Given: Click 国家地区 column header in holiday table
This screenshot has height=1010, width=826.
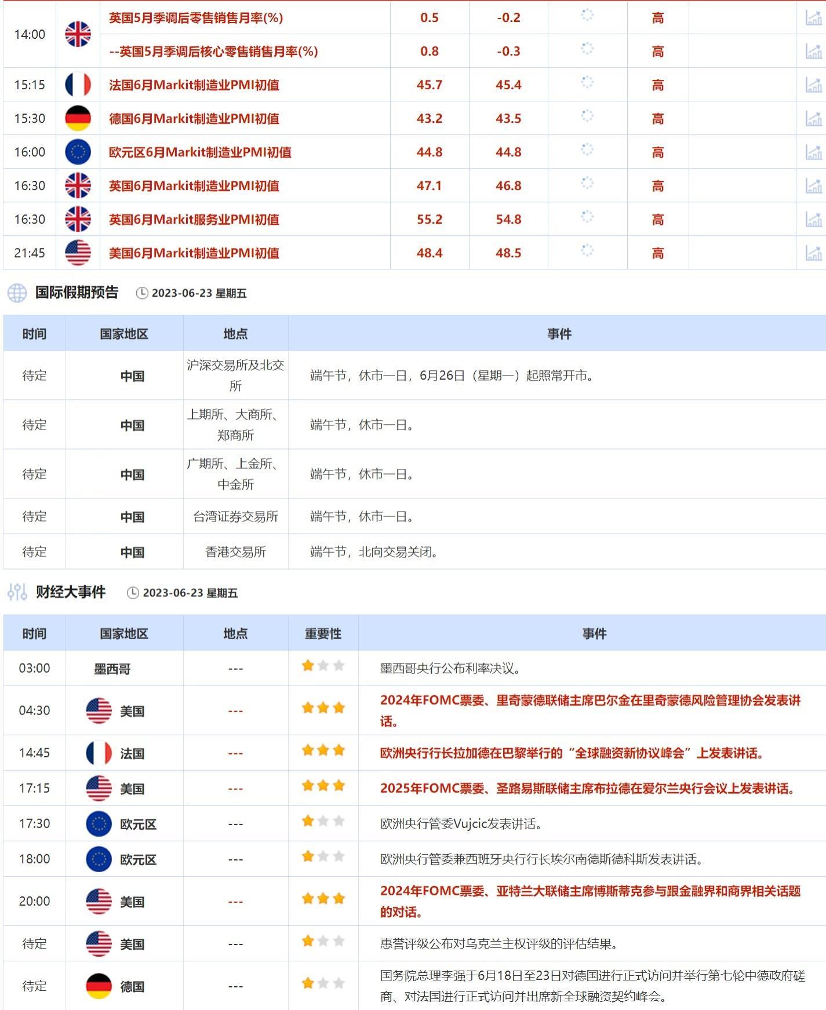Looking at the screenshot, I should [124, 334].
